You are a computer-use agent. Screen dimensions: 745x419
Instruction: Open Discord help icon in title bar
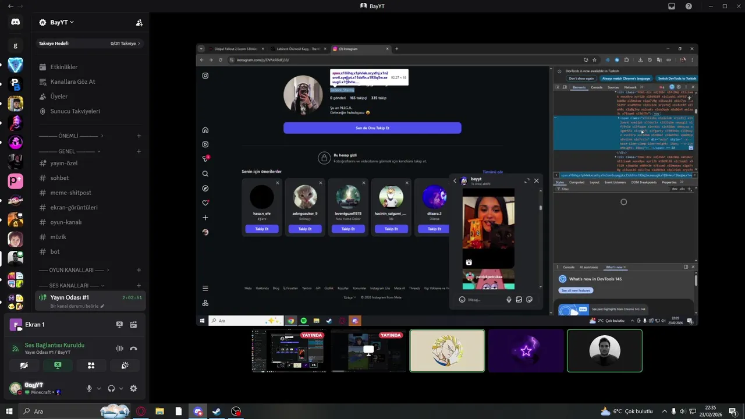coord(689,6)
